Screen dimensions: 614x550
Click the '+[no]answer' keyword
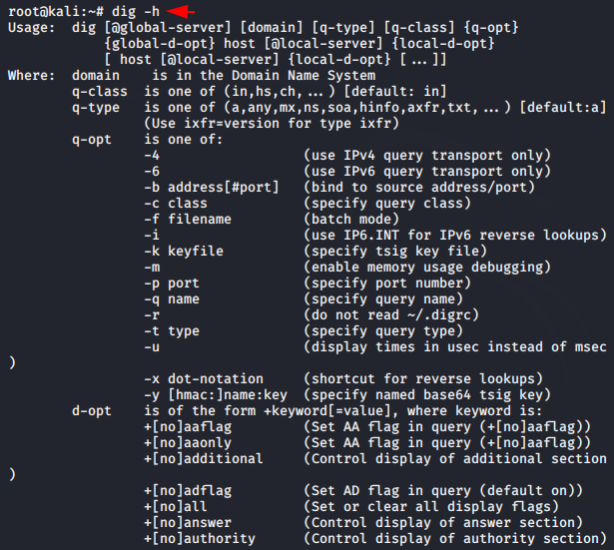pos(188,523)
